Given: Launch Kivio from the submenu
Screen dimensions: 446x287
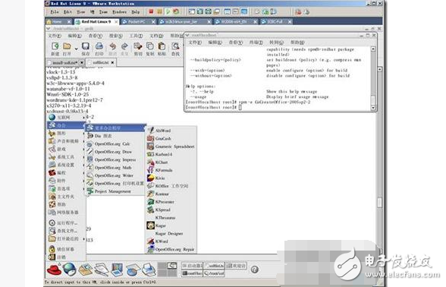Looking at the screenshot, I should (x=171, y=178).
